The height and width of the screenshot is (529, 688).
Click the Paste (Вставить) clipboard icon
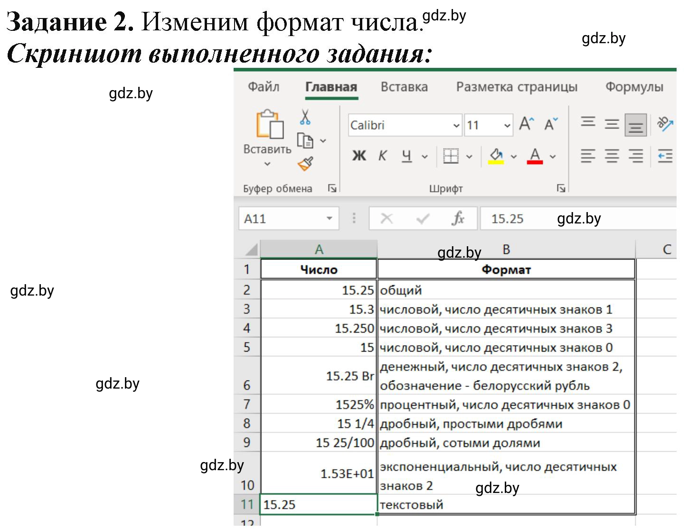click(270, 124)
